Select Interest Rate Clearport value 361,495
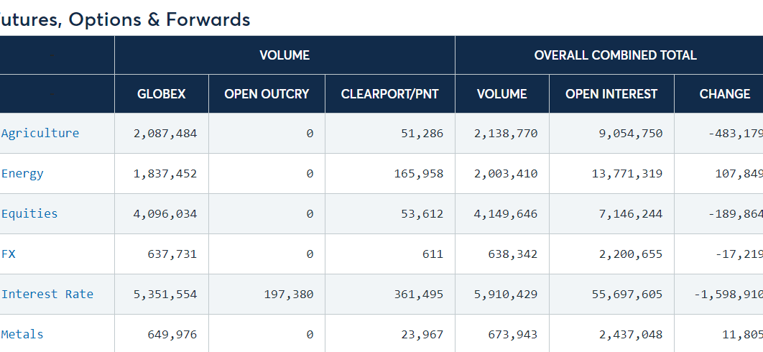The image size is (763, 352). (419, 294)
